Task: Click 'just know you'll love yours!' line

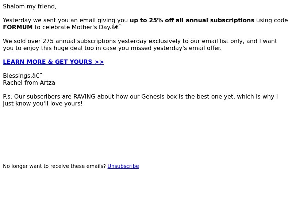Action: tap(43, 104)
